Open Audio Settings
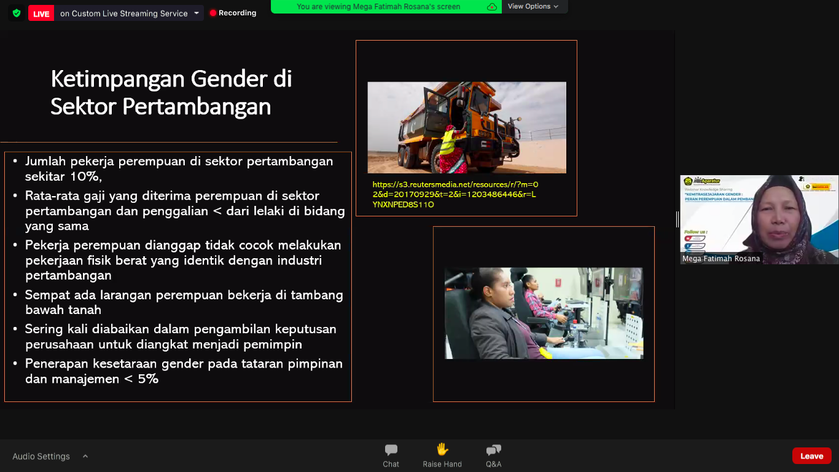 pos(41,456)
